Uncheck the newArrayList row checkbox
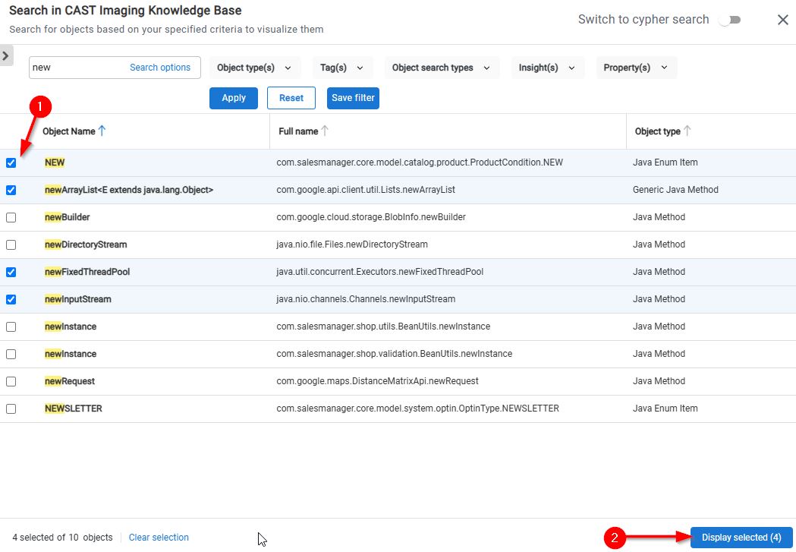796x552 pixels. (x=11, y=191)
